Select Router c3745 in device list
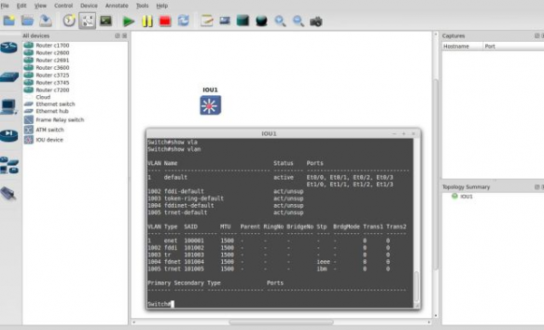Image resolution: width=544 pixels, height=330 pixels. (52, 82)
